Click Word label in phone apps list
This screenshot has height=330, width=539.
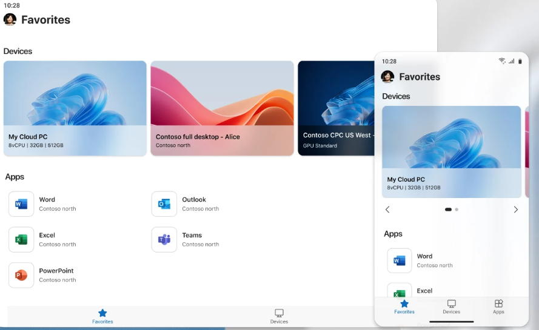click(x=424, y=256)
